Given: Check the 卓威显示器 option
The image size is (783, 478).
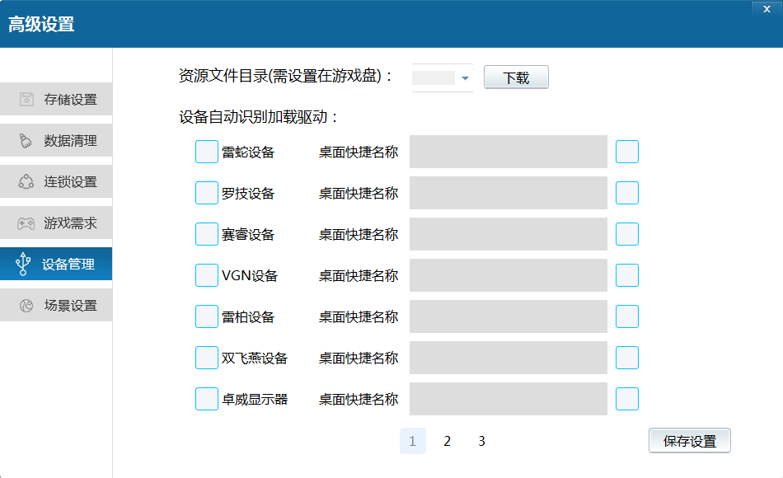Looking at the screenshot, I should pos(206,398).
